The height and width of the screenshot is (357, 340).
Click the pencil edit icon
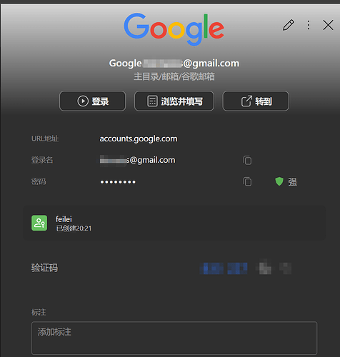289,25
